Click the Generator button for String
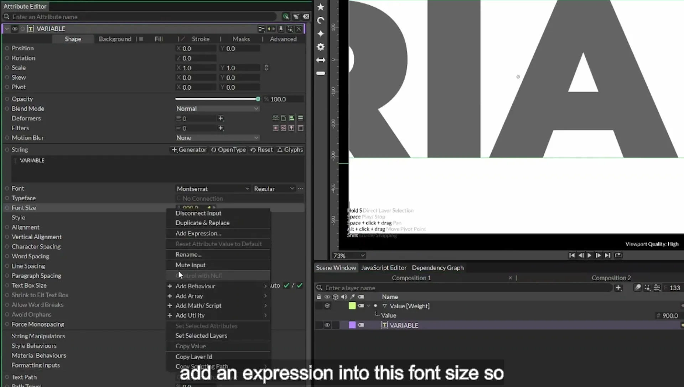 [189, 150]
